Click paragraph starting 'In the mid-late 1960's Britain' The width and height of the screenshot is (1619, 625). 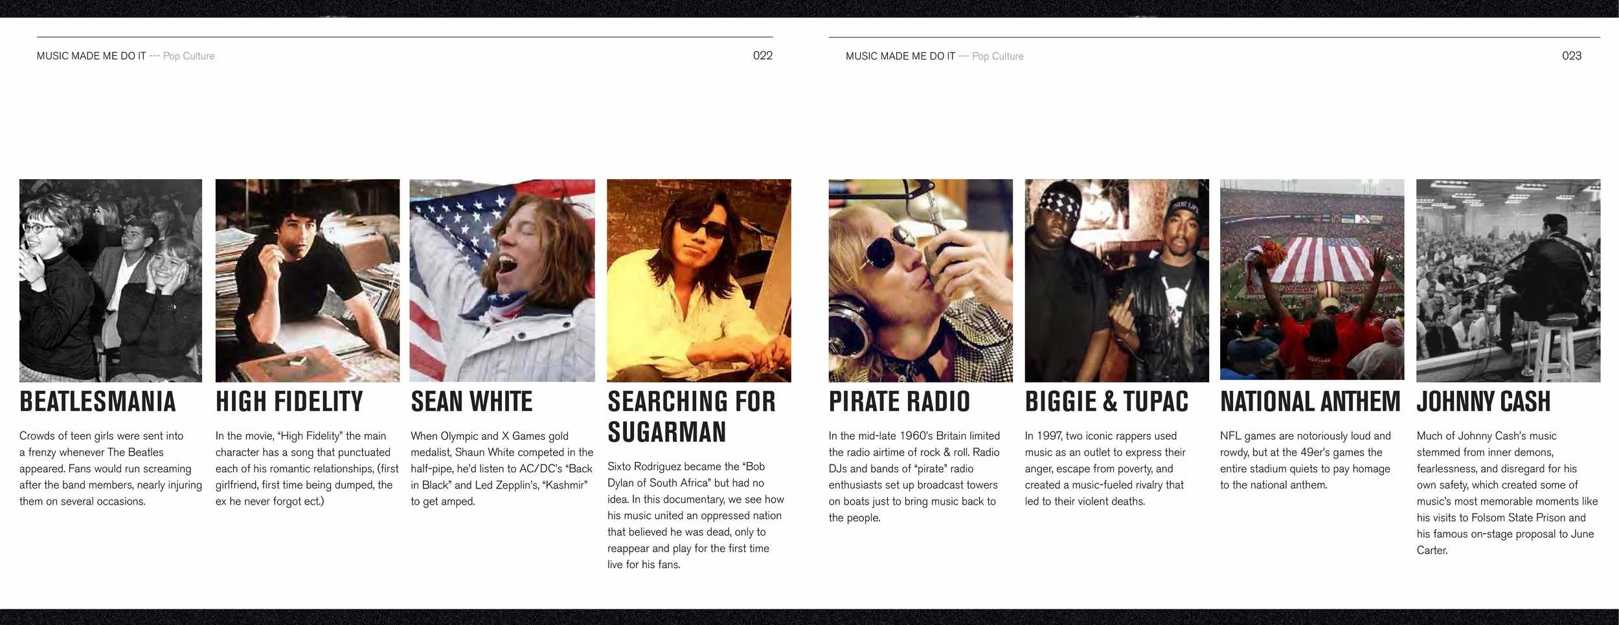(x=914, y=477)
